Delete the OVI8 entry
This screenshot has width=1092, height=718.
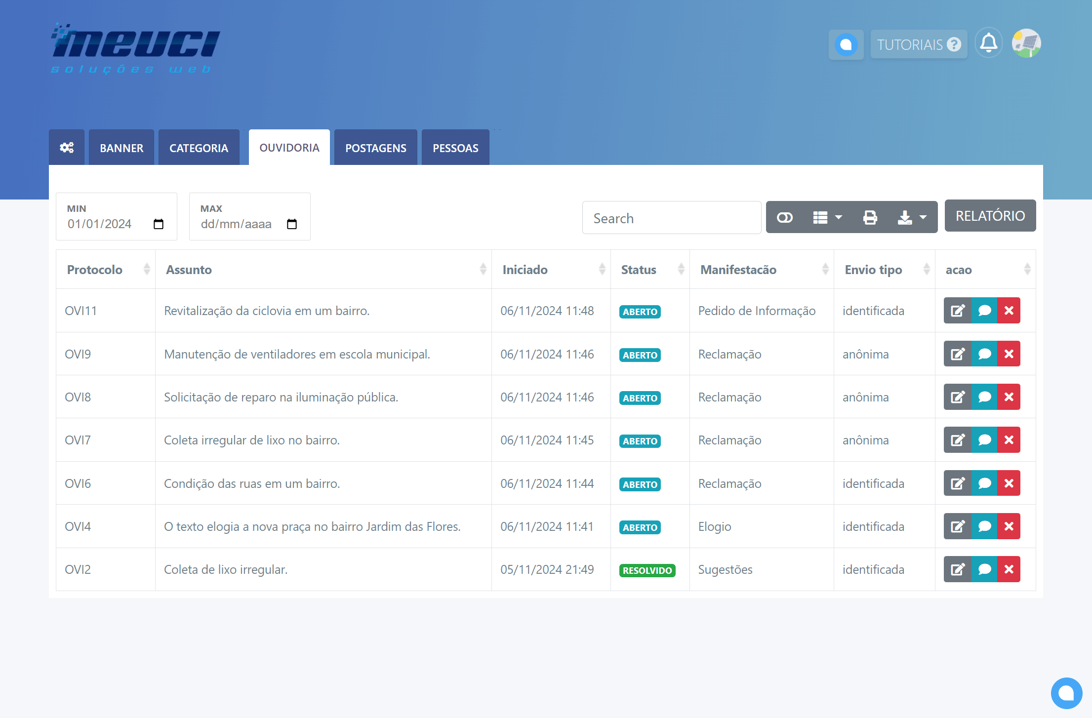(x=1009, y=397)
